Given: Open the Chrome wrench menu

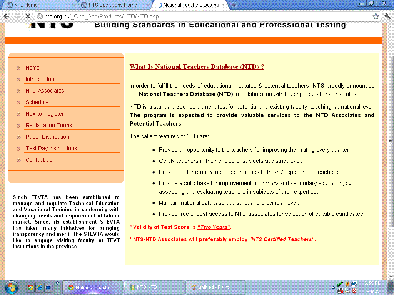Looking at the screenshot, I should click(x=387, y=17).
